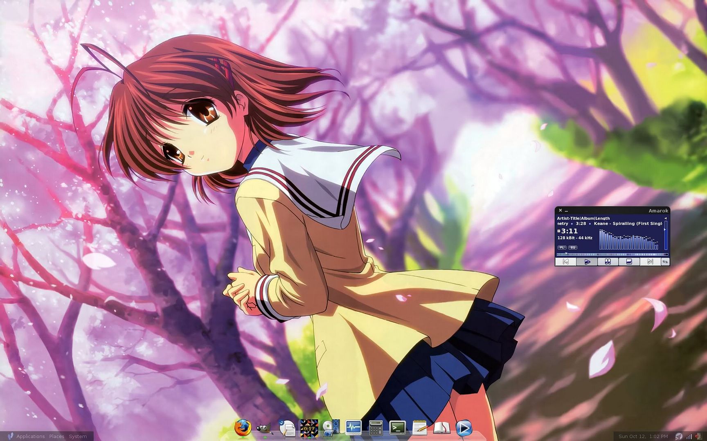707x441 pixels.
Task: Open the System Monitor dock icon
Action: click(x=353, y=428)
